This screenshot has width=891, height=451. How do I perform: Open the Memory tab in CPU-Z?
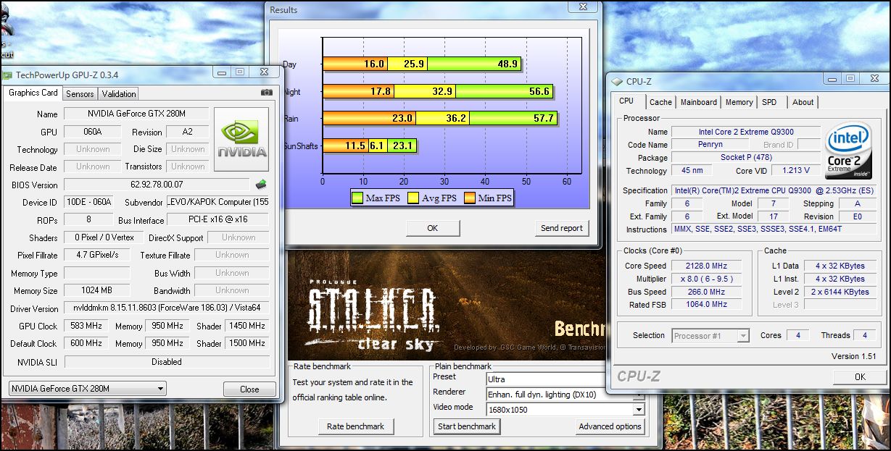[739, 102]
